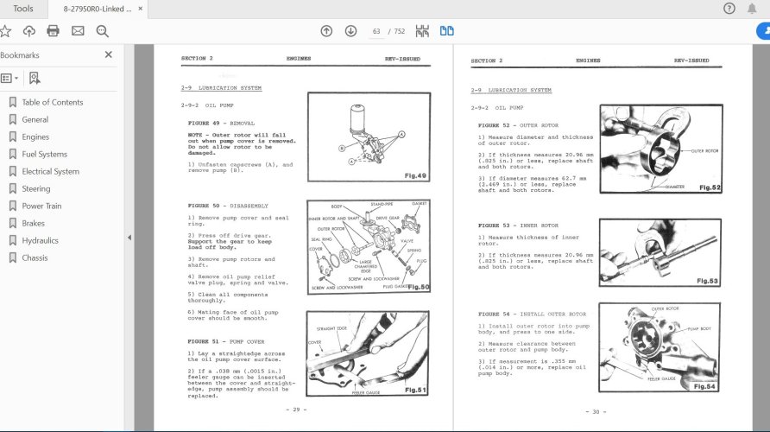Screen dimensions: 770x432
Task: Close the Bookmarks panel
Action: click(x=109, y=54)
